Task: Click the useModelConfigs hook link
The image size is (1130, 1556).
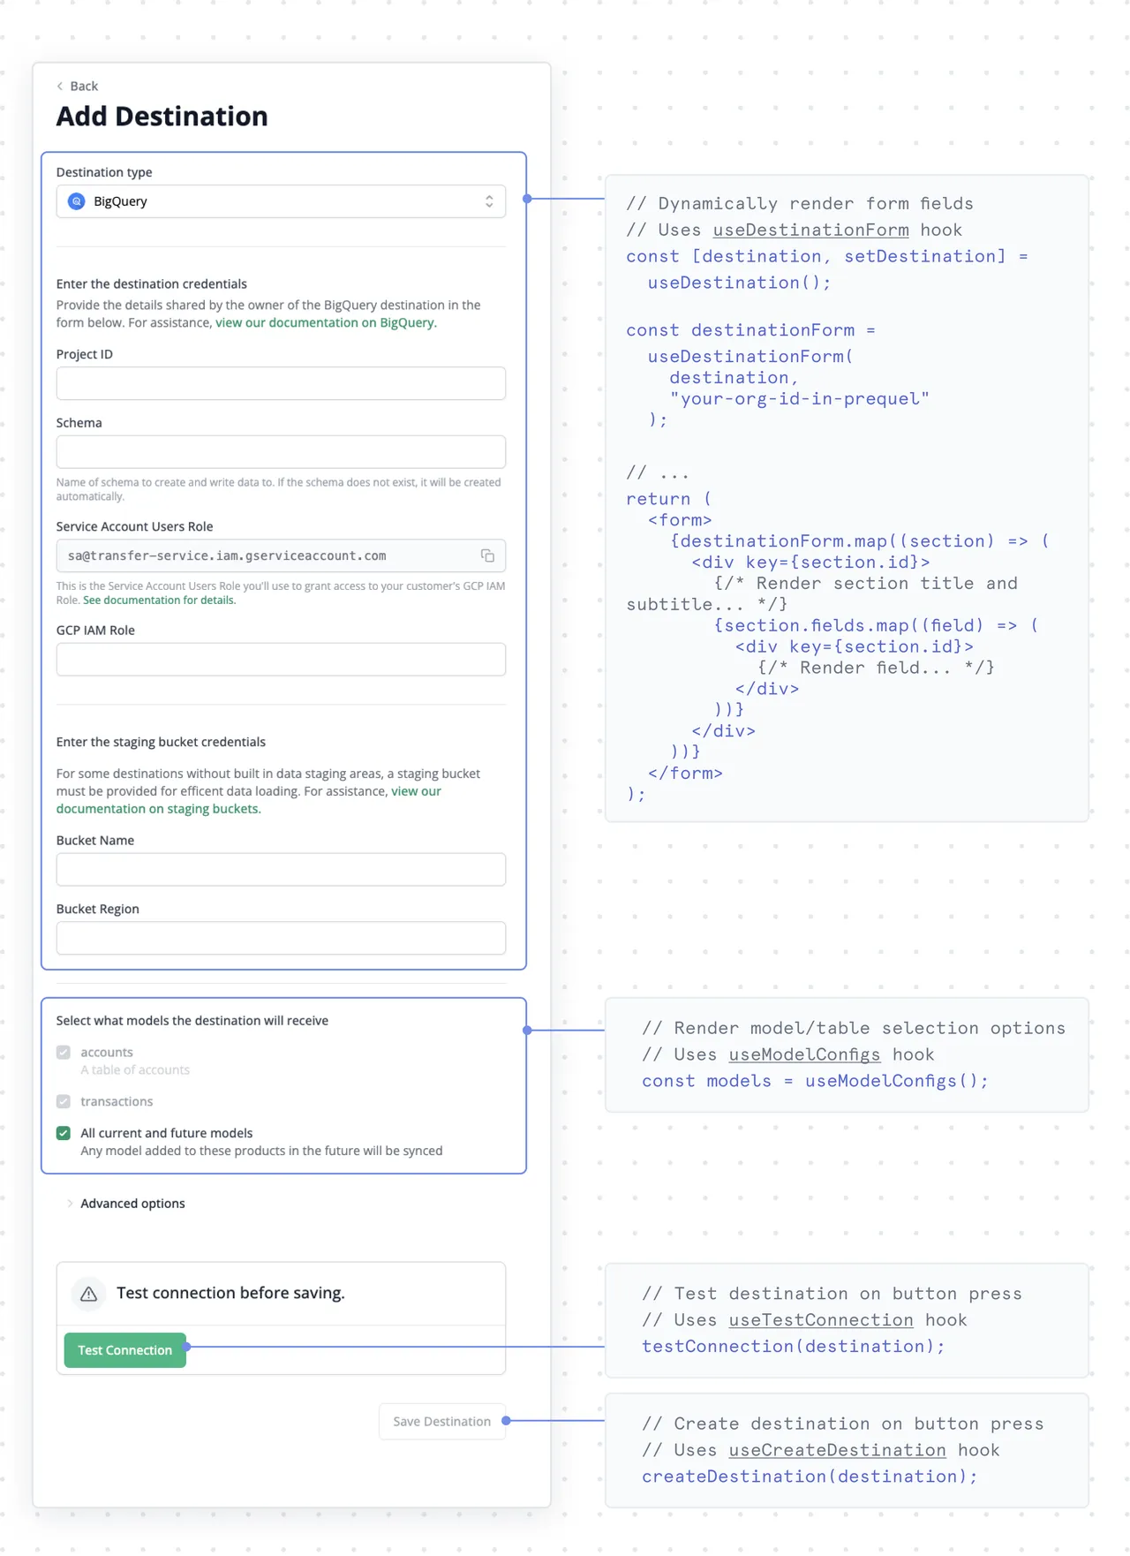Action: 804,1055
